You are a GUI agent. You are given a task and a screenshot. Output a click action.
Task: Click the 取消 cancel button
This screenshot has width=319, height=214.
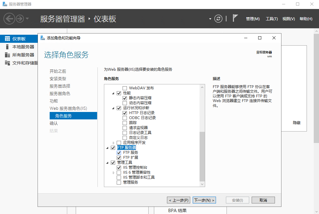click(263, 200)
